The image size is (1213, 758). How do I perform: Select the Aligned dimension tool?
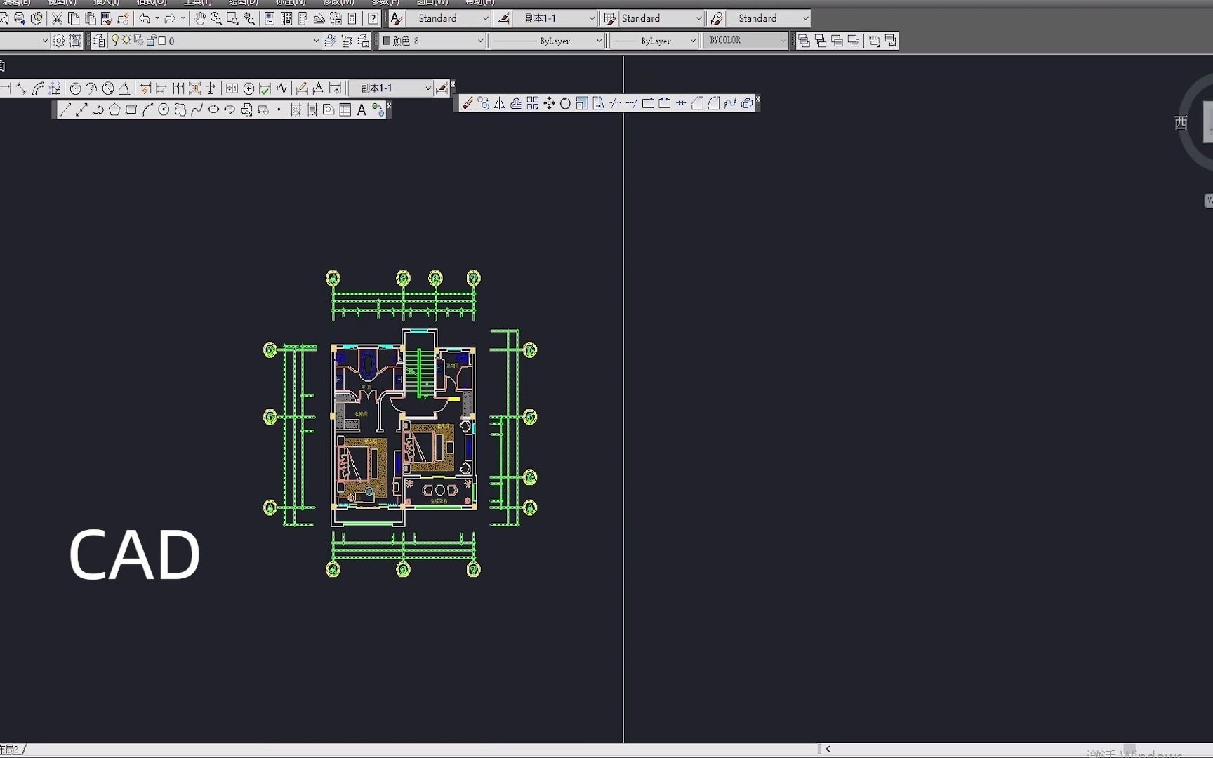tap(22, 88)
